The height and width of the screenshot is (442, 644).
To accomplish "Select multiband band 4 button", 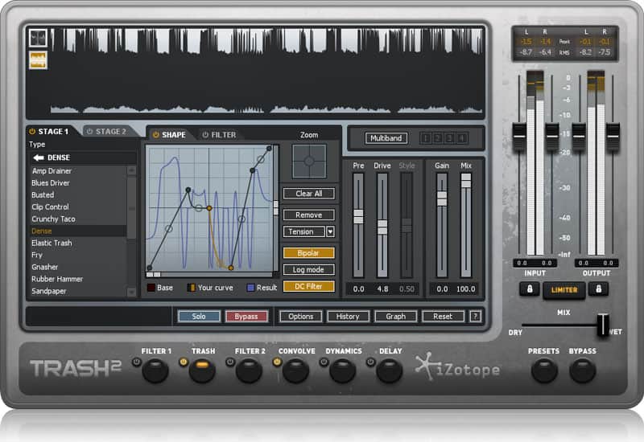I will pos(461,138).
